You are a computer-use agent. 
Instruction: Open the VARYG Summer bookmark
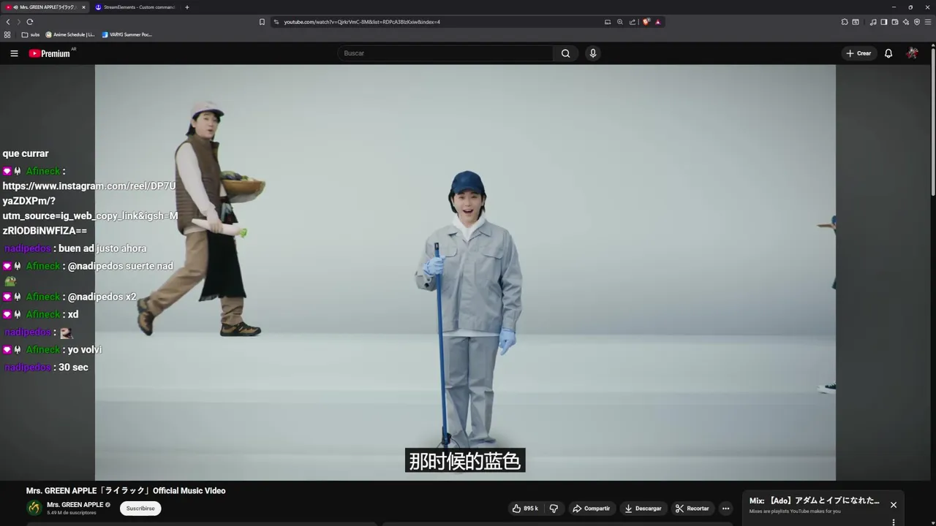[127, 34]
